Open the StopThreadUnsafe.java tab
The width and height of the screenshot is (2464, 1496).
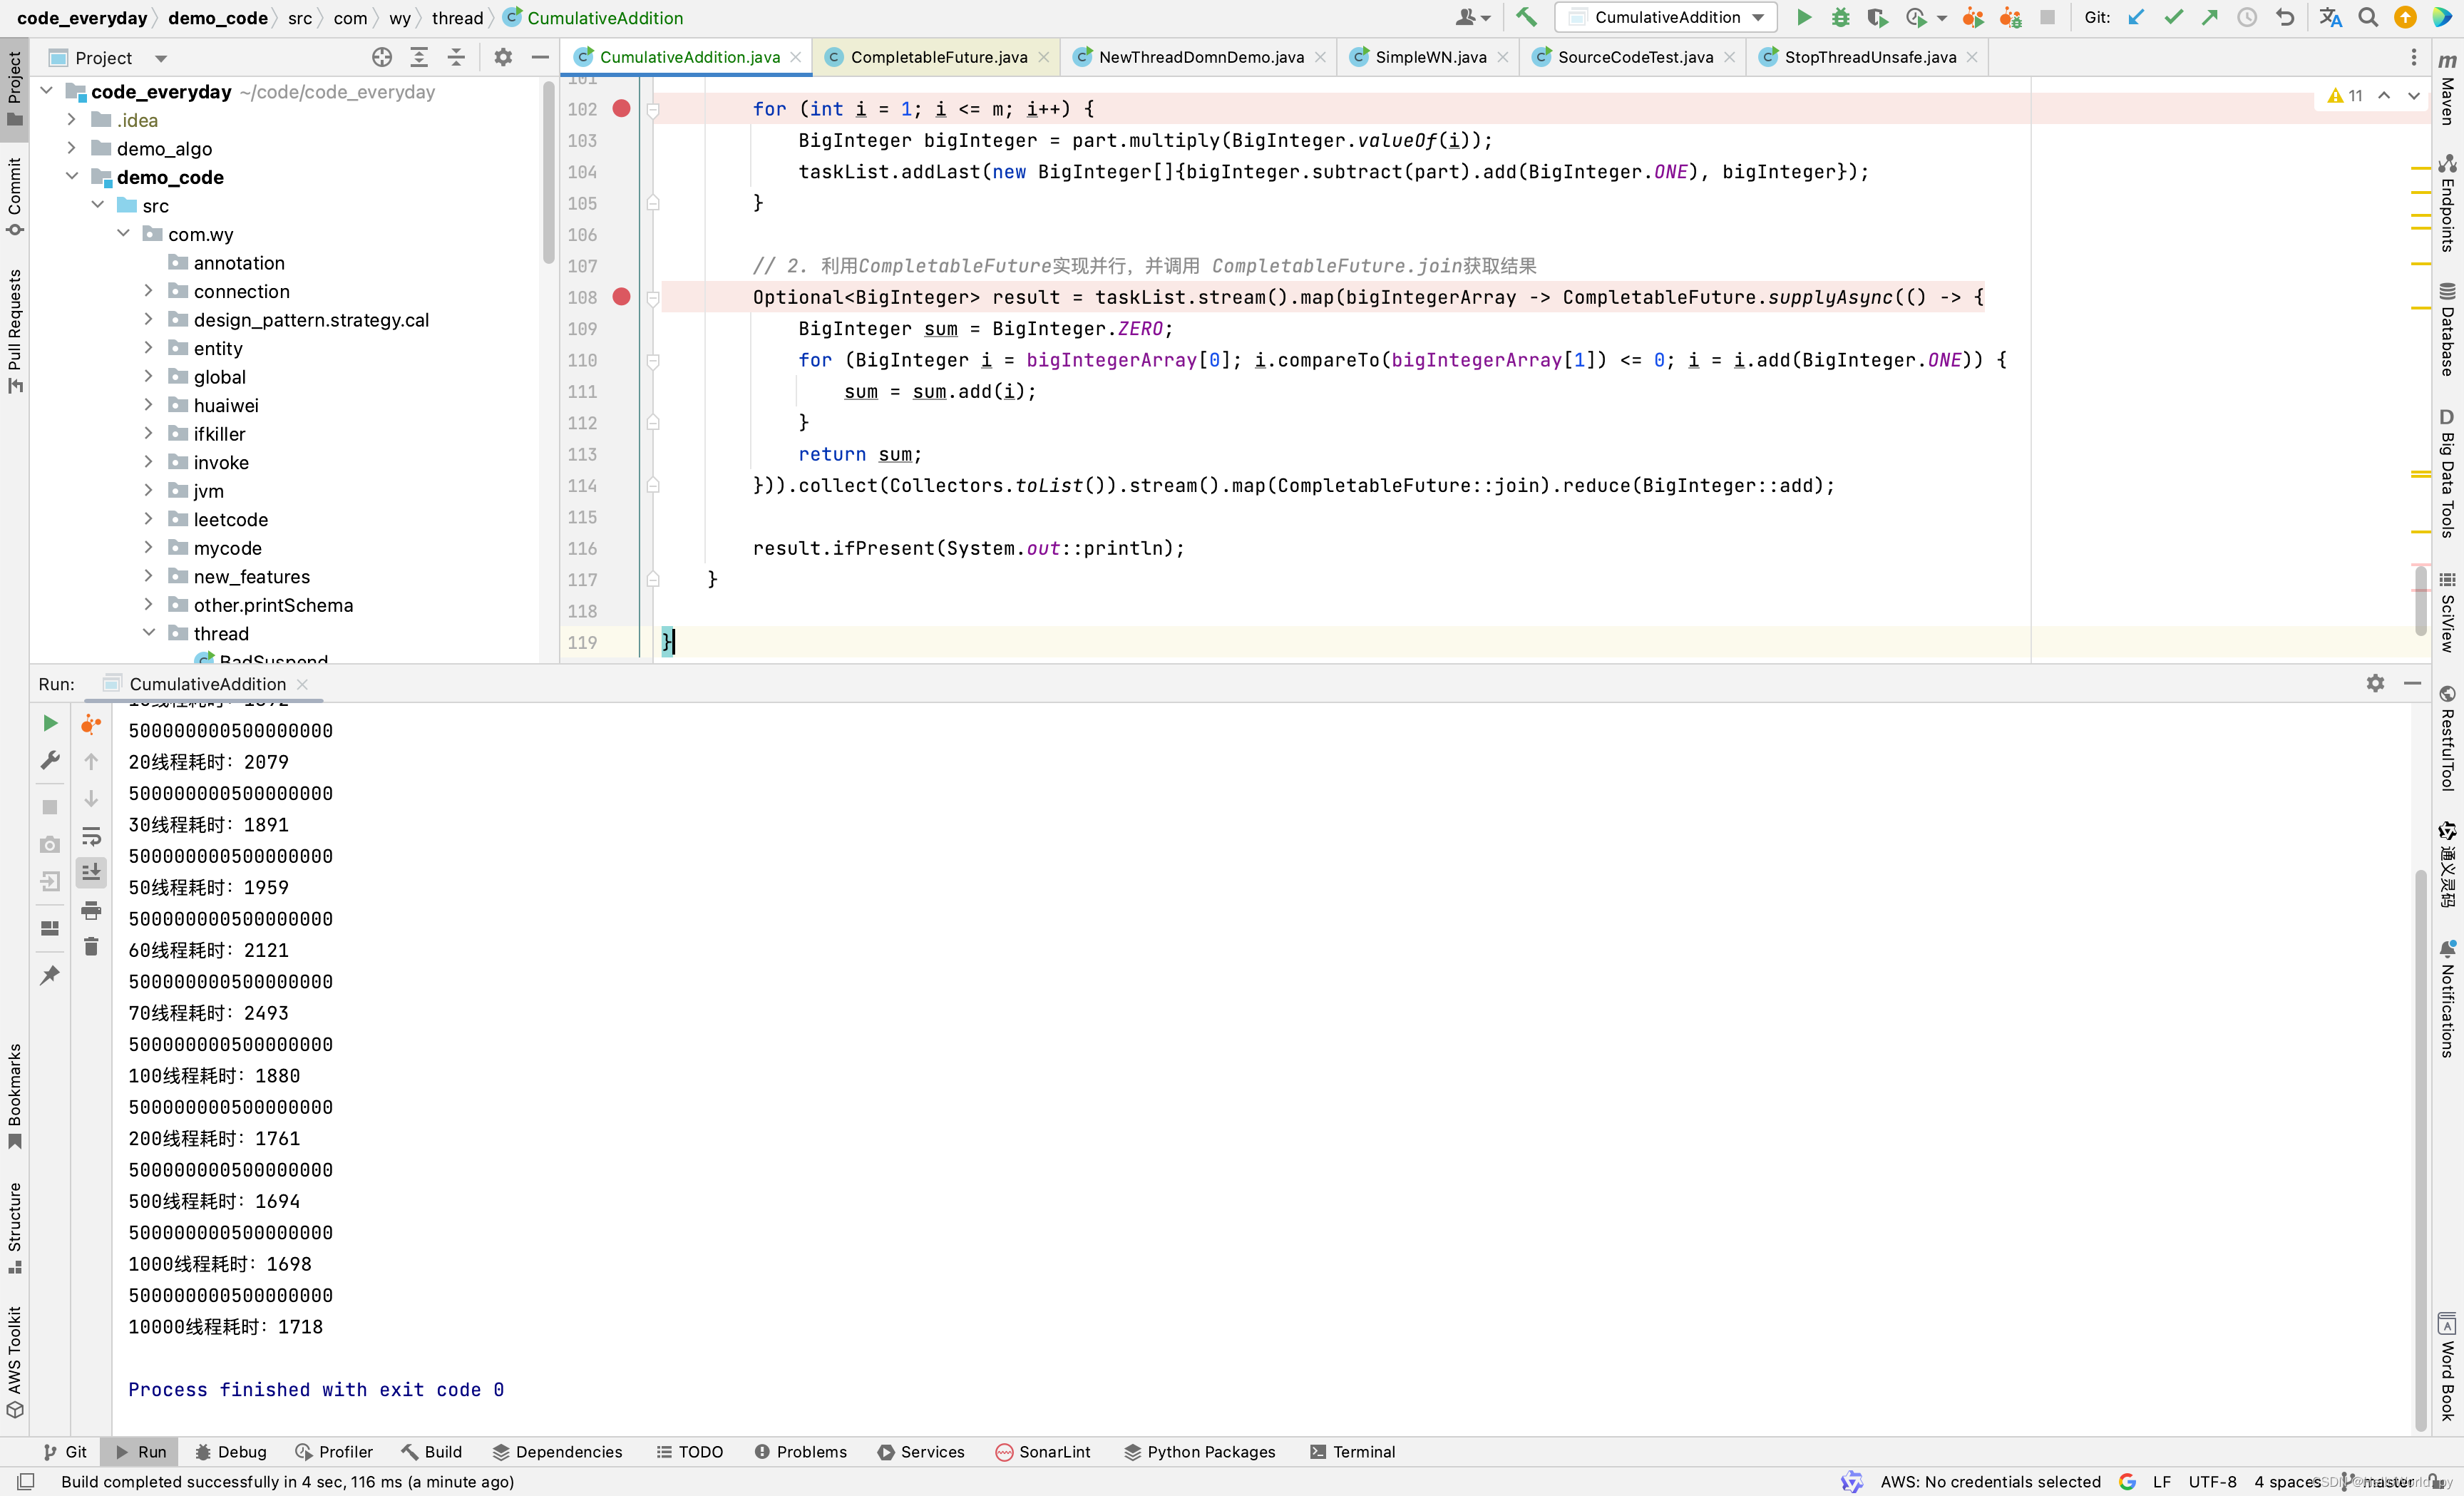[x=1869, y=57]
